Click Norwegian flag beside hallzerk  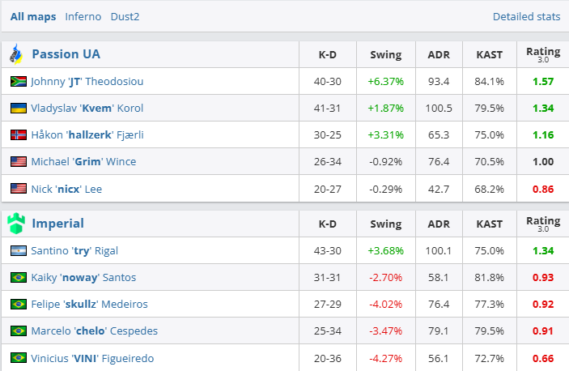tap(19, 134)
